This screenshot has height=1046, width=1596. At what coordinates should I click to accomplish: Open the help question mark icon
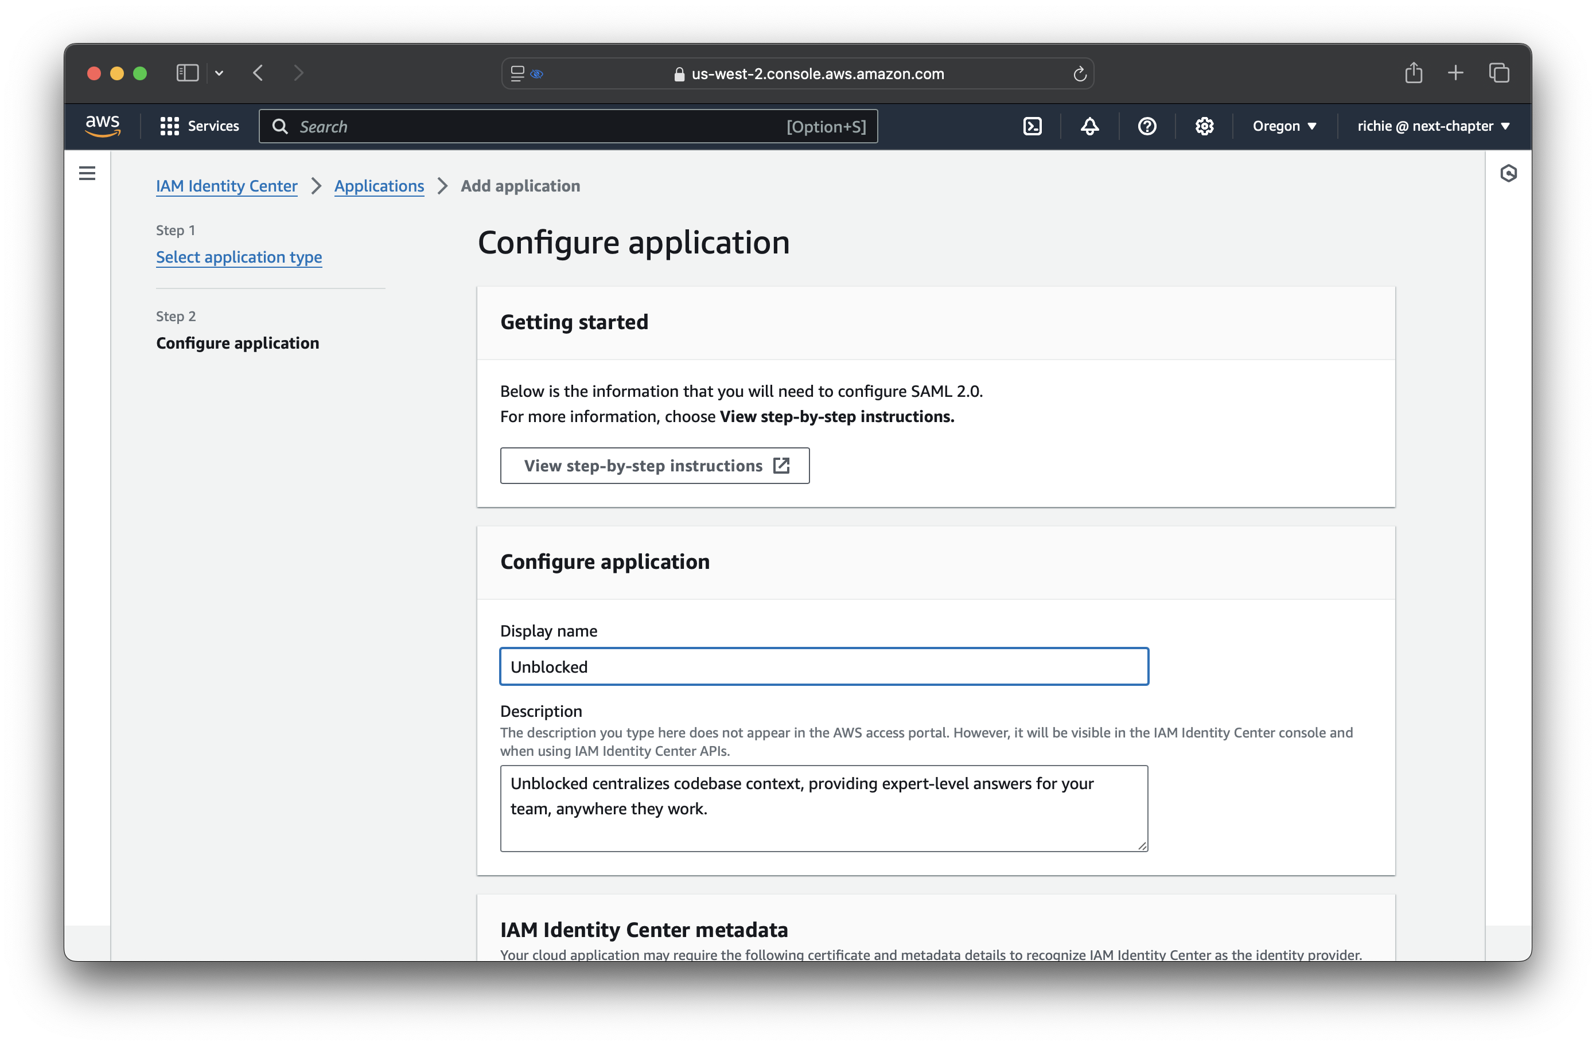coord(1147,126)
